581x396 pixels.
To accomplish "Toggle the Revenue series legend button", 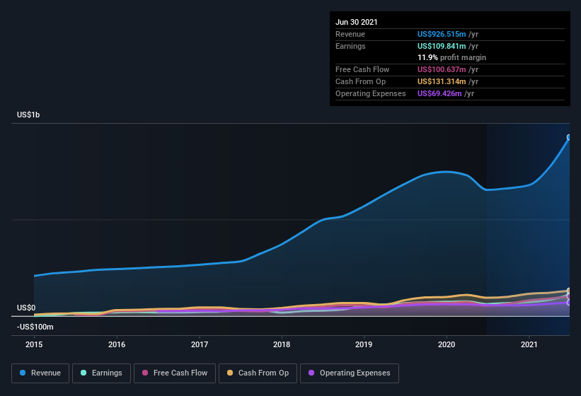I will pos(40,373).
